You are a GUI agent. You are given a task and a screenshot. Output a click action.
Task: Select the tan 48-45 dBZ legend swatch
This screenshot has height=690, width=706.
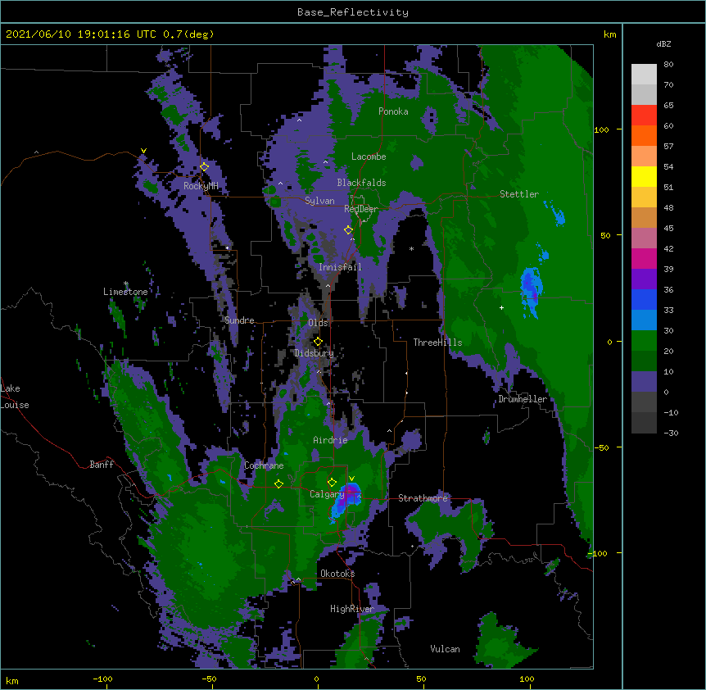click(644, 217)
